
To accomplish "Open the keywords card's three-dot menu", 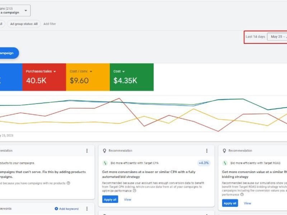I will [87, 209].
